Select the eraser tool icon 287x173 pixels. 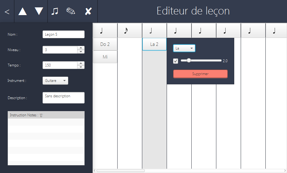(71, 11)
